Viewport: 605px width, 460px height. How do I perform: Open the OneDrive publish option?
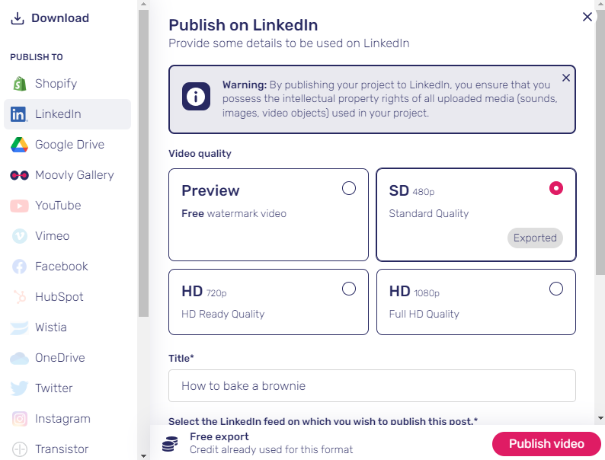click(68, 358)
